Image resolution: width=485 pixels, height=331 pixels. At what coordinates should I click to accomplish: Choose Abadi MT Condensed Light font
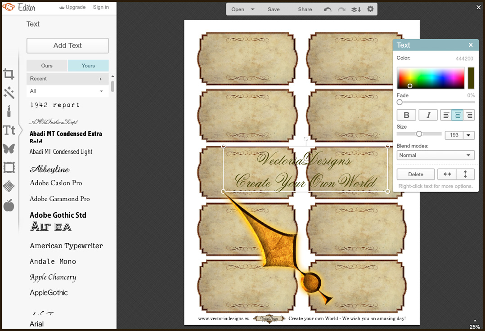pyautogui.click(x=61, y=152)
